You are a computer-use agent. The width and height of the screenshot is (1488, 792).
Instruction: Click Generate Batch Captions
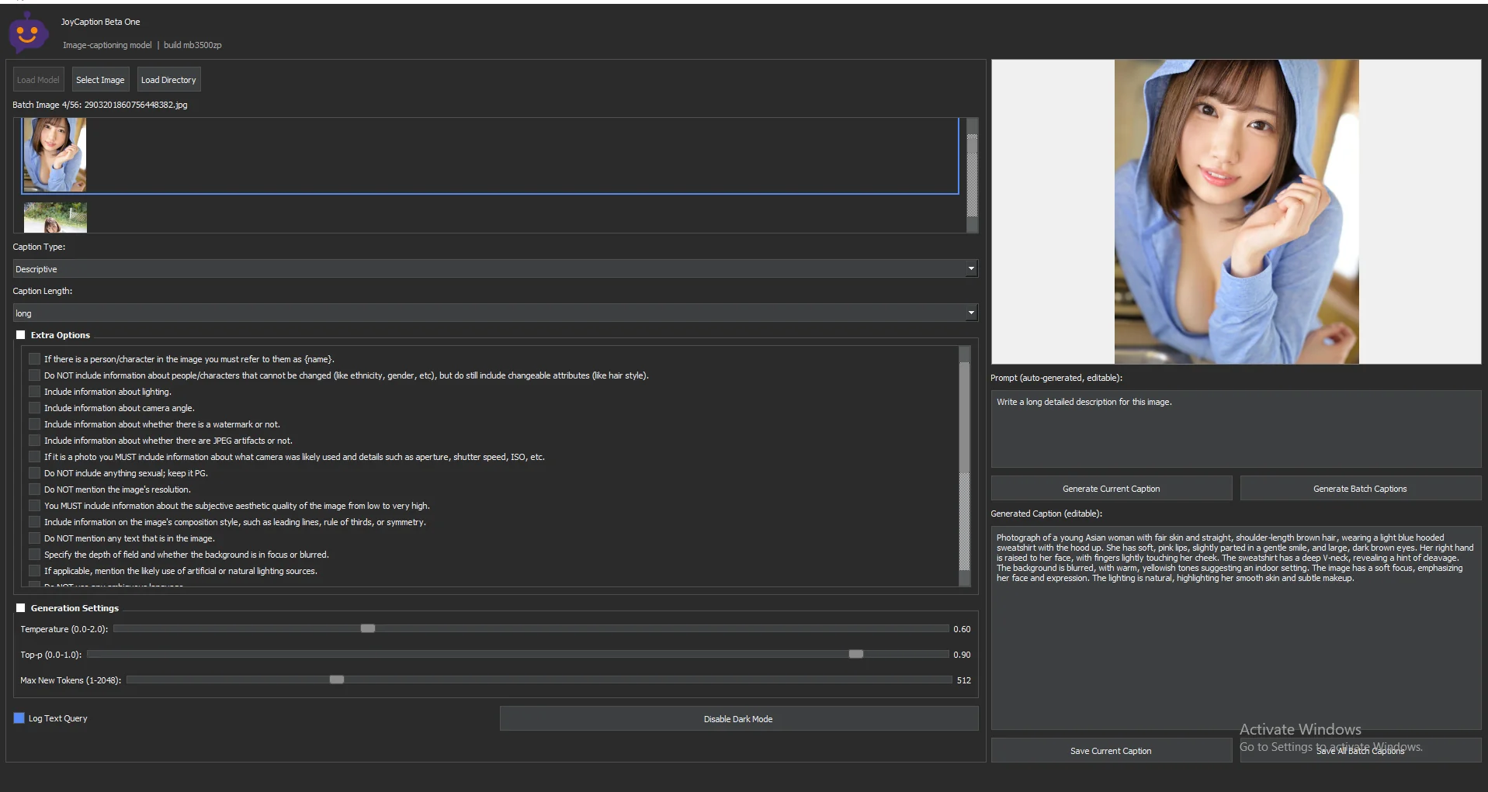tap(1360, 489)
